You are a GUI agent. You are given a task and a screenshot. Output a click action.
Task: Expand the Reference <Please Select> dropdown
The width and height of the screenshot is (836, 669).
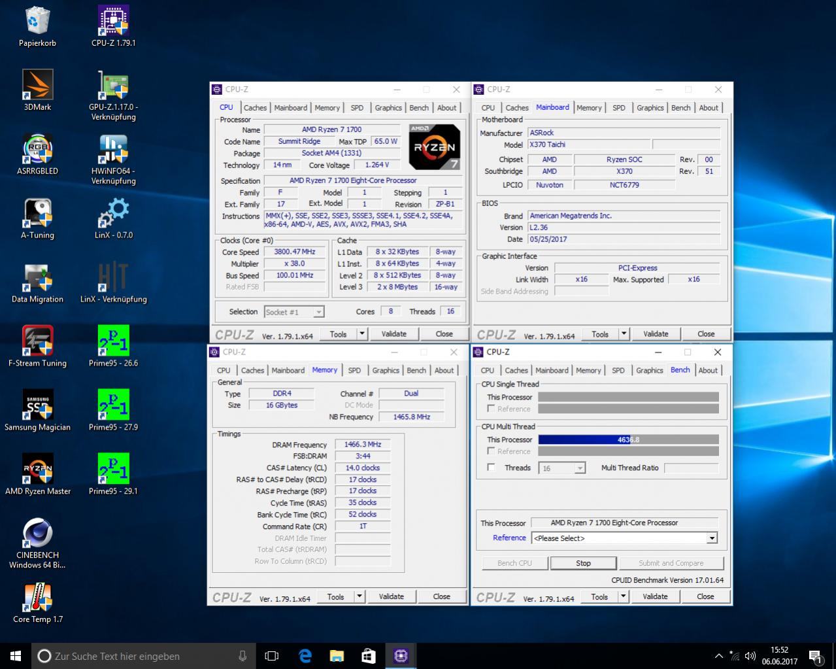[712, 538]
